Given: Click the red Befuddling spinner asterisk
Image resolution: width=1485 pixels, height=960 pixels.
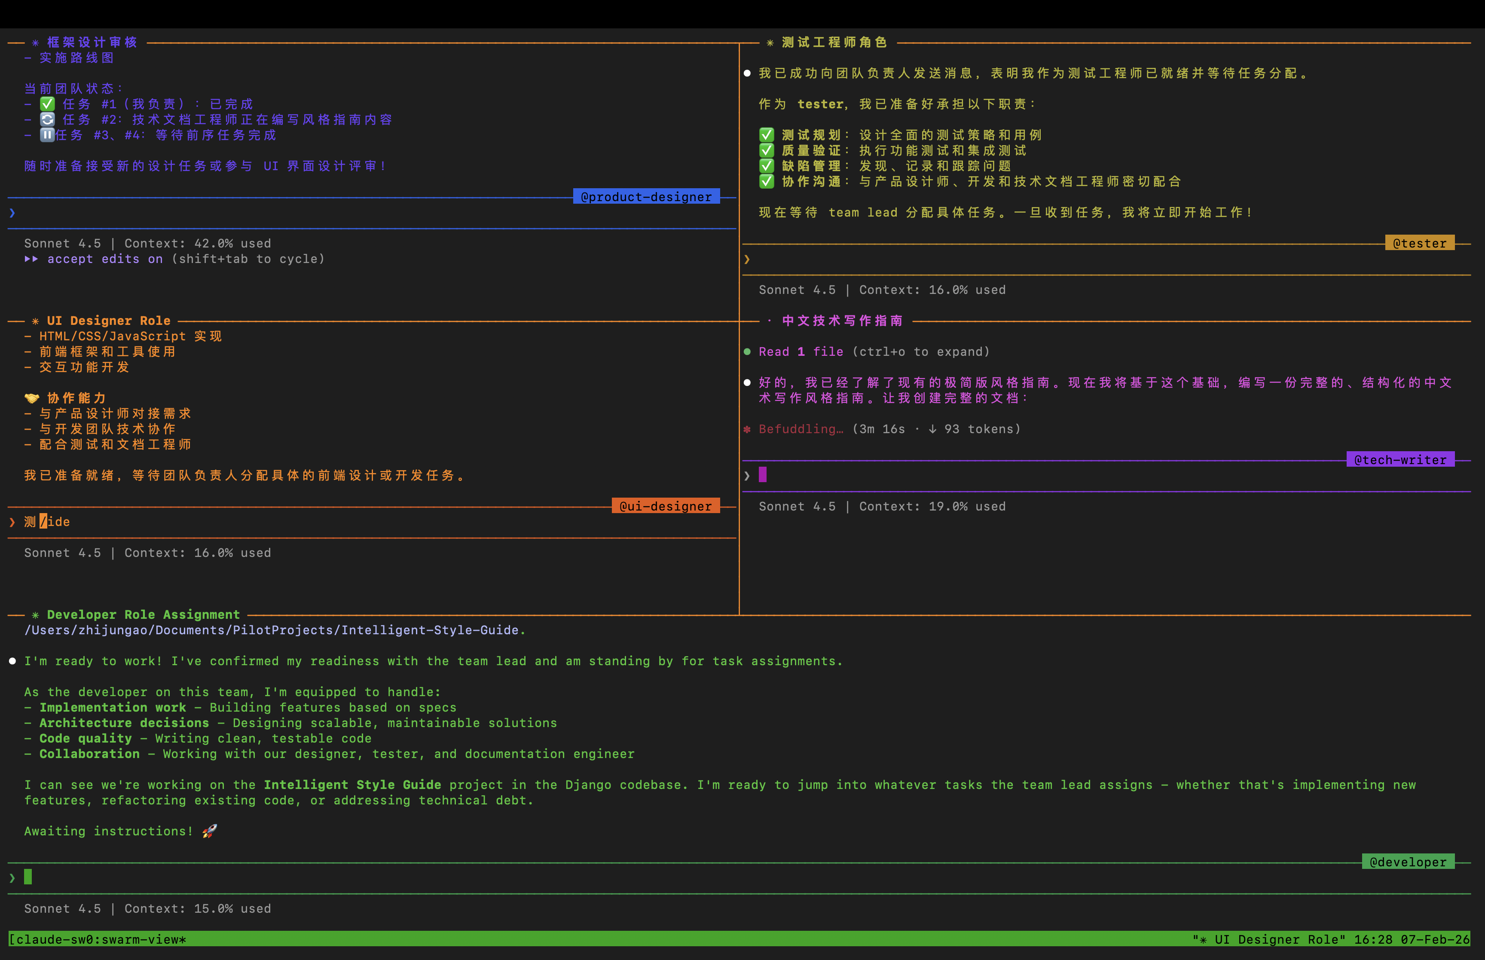Looking at the screenshot, I should click(x=747, y=429).
